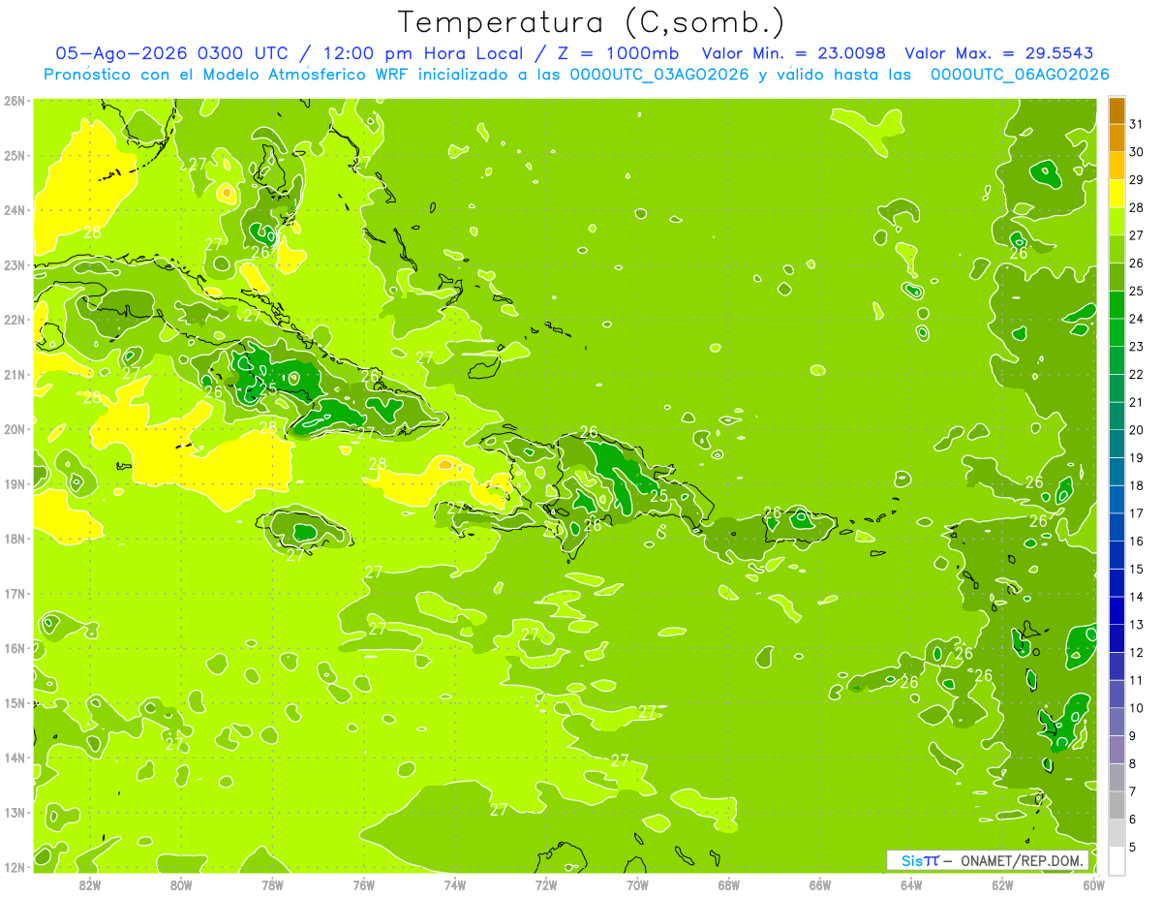The height and width of the screenshot is (898, 1162).
Task: Click the "76W" longitude axis label
Action: click(x=364, y=884)
